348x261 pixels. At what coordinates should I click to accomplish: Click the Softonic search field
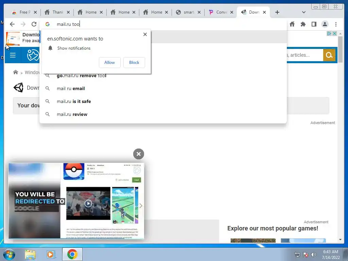click(305, 55)
